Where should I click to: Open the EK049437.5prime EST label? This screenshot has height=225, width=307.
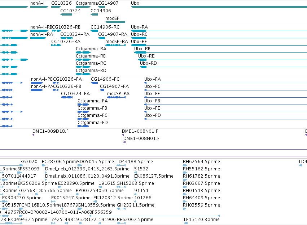pos(28,220)
